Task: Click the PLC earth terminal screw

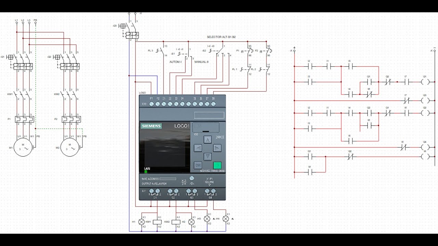Action: [192, 178]
